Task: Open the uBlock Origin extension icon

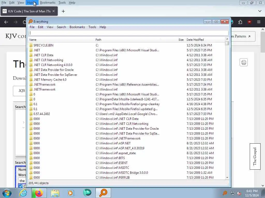Action: (x=249, y=22)
